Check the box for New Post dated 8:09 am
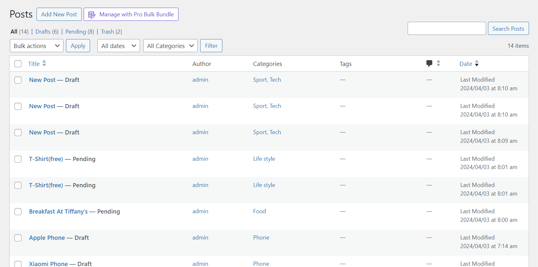The width and height of the screenshot is (538, 267). click(x=18, y=133)
